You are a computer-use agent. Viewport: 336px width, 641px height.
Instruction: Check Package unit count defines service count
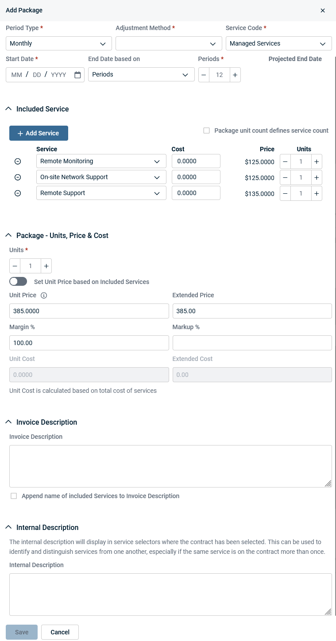click(206, 131)
